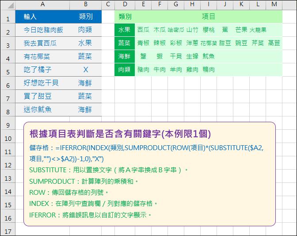Click the 萵苣 item cell
297x236 pixels.
pyautogui.click(x=274, y=43)
